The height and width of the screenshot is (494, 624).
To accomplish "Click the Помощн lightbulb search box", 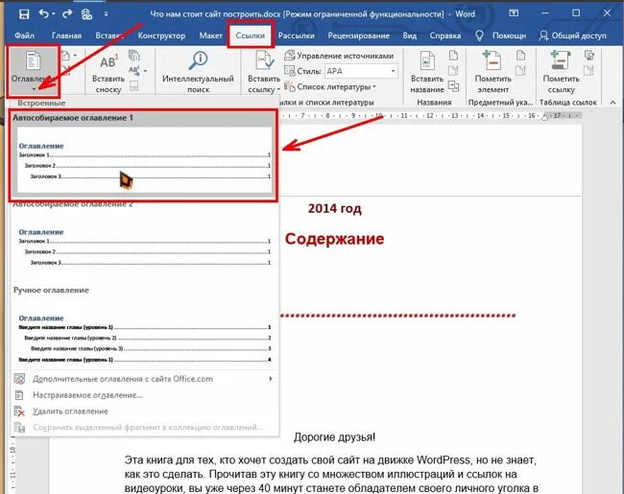I will click(x=501, y=35).
